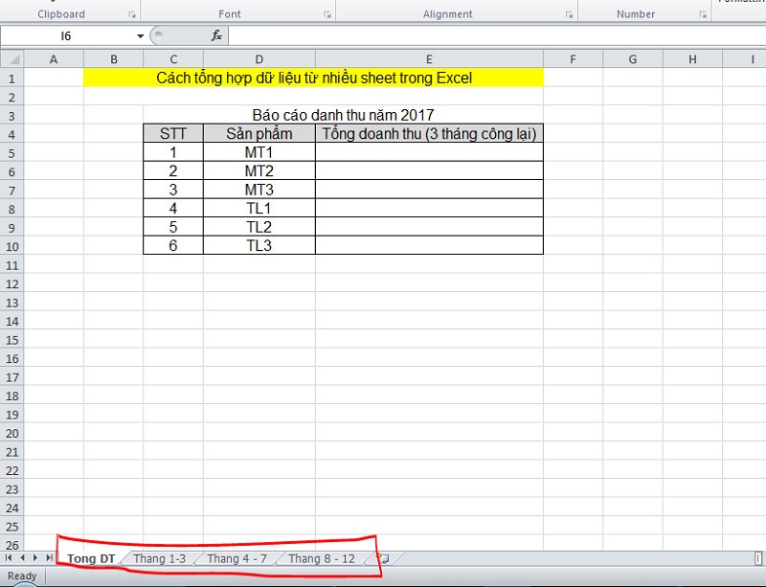
Task: Click the Insert Worksheet tab icon
Action: (384, 558)
